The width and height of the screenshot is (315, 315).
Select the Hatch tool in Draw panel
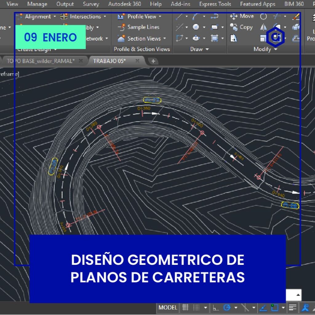(x=214, y=38)
